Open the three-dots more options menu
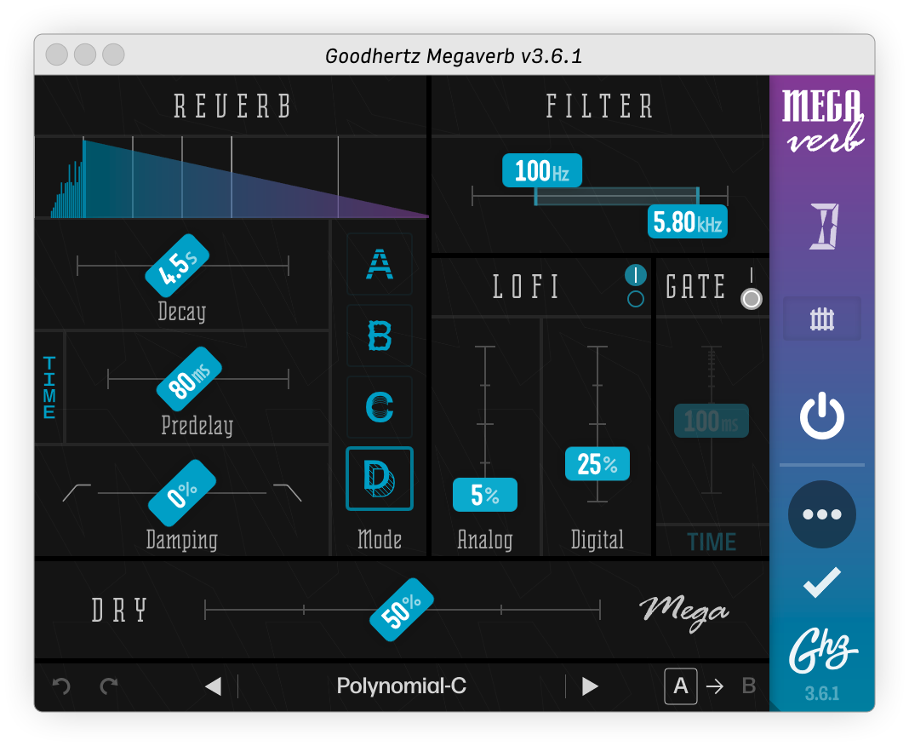The width and height of the screenshot is (909, 746). 821,514
